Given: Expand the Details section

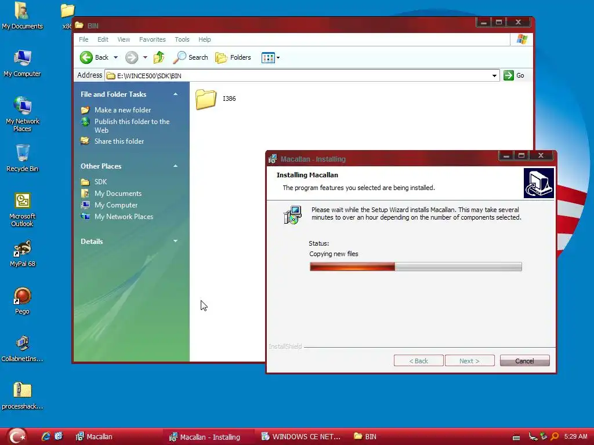Looking at the screenshot, I should pos(175,241).
